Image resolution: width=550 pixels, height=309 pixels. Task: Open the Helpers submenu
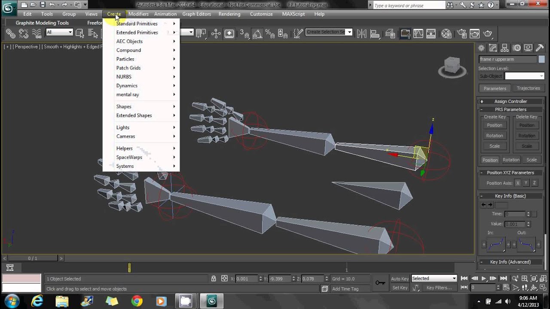[141, 148]
